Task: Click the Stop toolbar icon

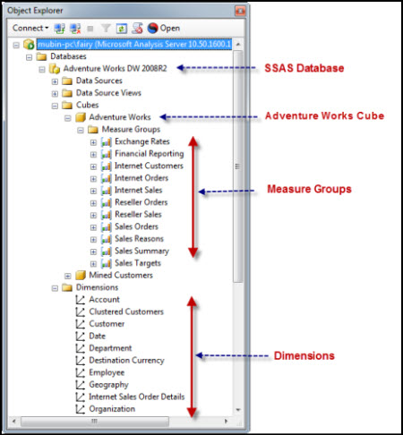Action: coord(90,29)
